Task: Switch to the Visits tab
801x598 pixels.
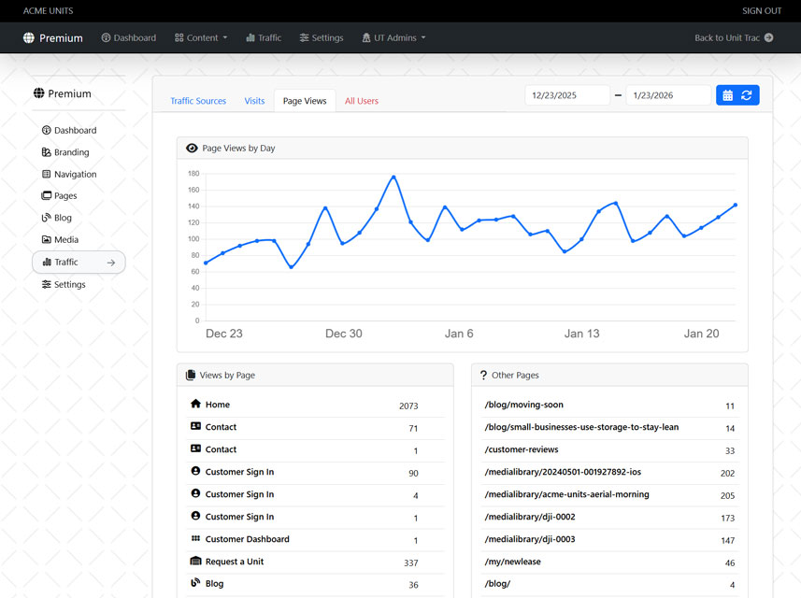Action: click(254, 100)
